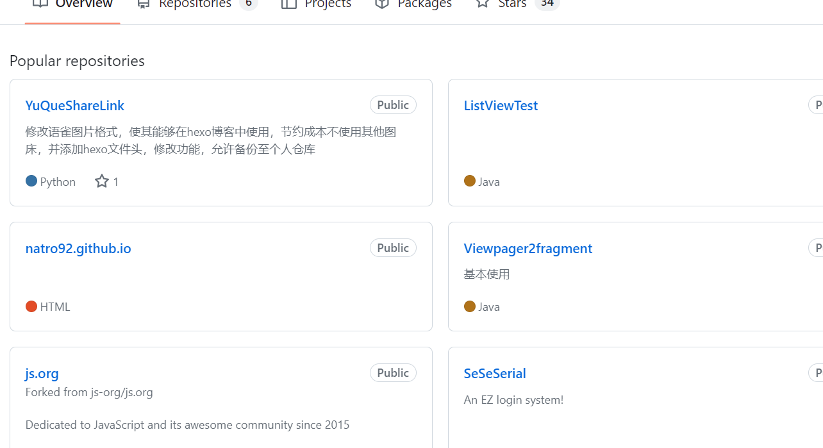
Task: Click the Python language label
Action: (x=58, y=182)
